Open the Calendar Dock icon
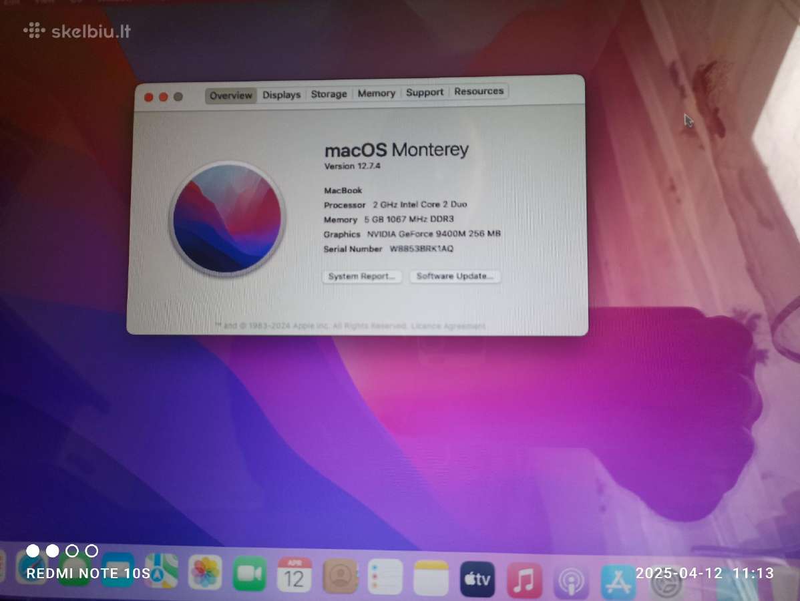This screenshot has height=601, width=800. pos(294,575)
